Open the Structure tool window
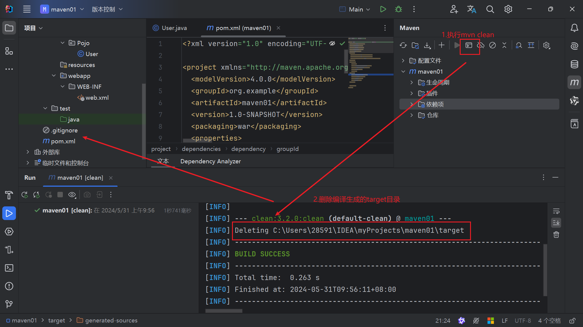583x327 pixels. tap(9, 51)
